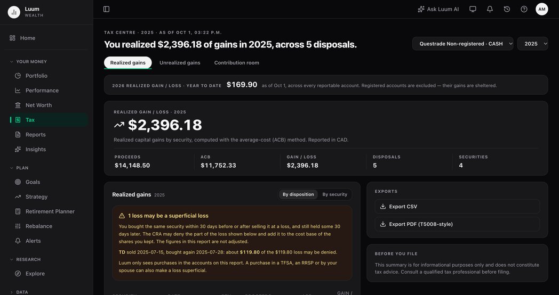Click the superficial loss warning triangle icon
The width and height of the screenshot is (559, 295).
[x=122, y=216]
